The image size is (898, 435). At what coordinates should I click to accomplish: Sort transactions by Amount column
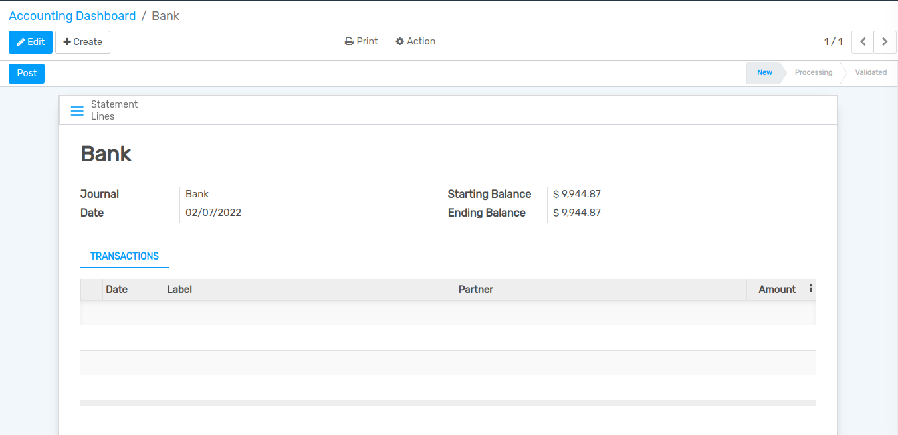776,290
